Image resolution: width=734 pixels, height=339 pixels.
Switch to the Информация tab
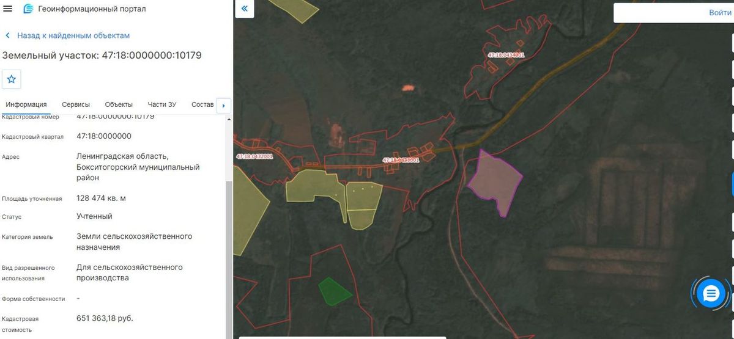[26, 104]
